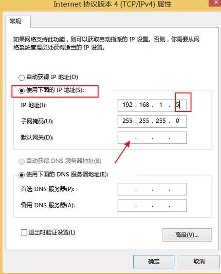Open 高级(V)... advanced settings
The image size is (221, 274).
pyautogui.click(x=187, y=235)
